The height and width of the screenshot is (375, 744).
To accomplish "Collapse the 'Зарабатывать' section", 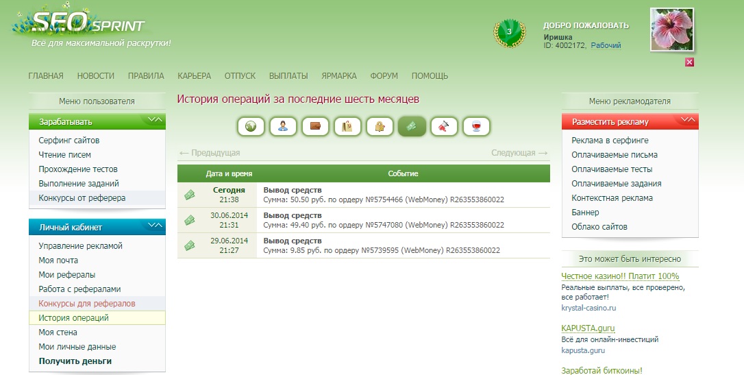I will coord(155,120).
